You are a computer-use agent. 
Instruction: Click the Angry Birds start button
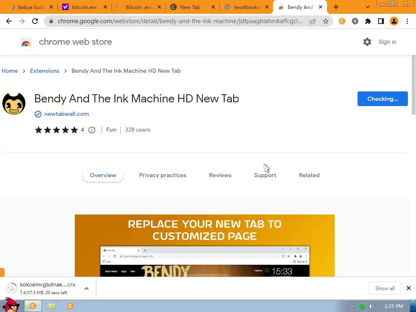11,305
